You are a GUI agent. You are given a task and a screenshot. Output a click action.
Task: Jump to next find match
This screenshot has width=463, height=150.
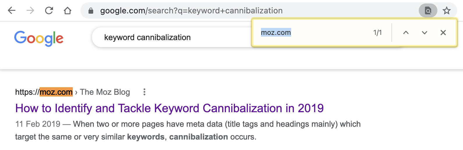425,33
